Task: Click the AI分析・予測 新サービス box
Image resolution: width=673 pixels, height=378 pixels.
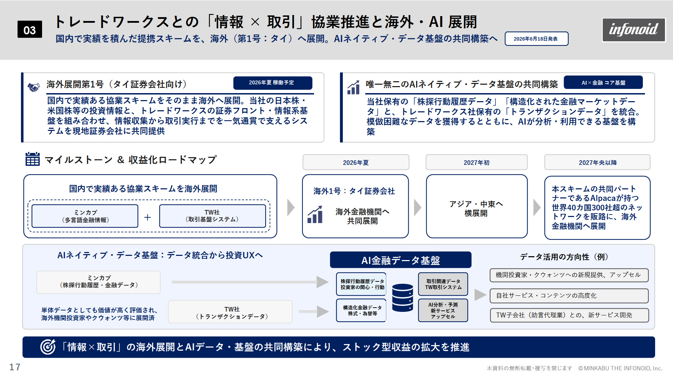Action: pyautogui.click(x=443, y=310)
